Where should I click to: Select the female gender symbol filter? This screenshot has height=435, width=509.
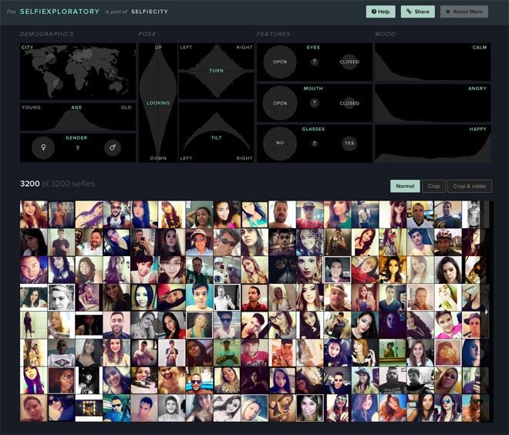[x=43, y=147]
